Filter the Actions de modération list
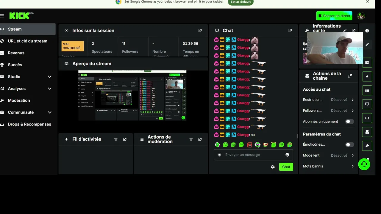This screenshot has height=214, width=381. (x=191, y=139)
